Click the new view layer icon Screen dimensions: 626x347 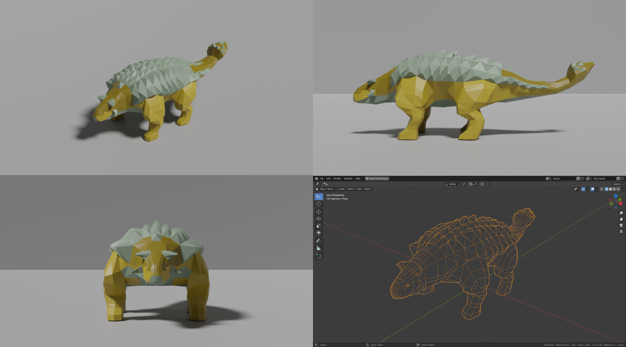(618, 178)
